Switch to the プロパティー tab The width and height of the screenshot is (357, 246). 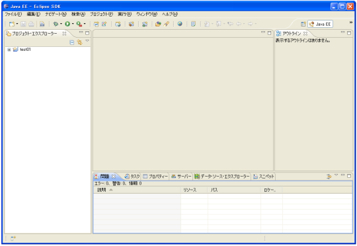point(155,177)
